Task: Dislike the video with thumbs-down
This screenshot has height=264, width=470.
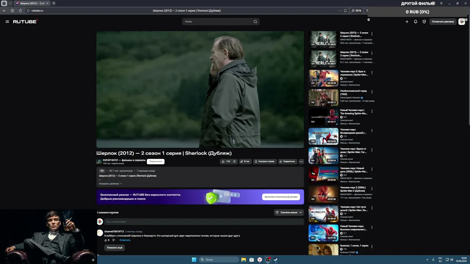Action: pyautogui.click(x=234, y=161)
